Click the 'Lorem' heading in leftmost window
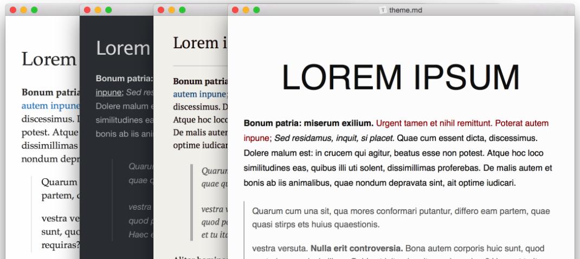This screenshot has height=259, width=580. coord(49,59)
